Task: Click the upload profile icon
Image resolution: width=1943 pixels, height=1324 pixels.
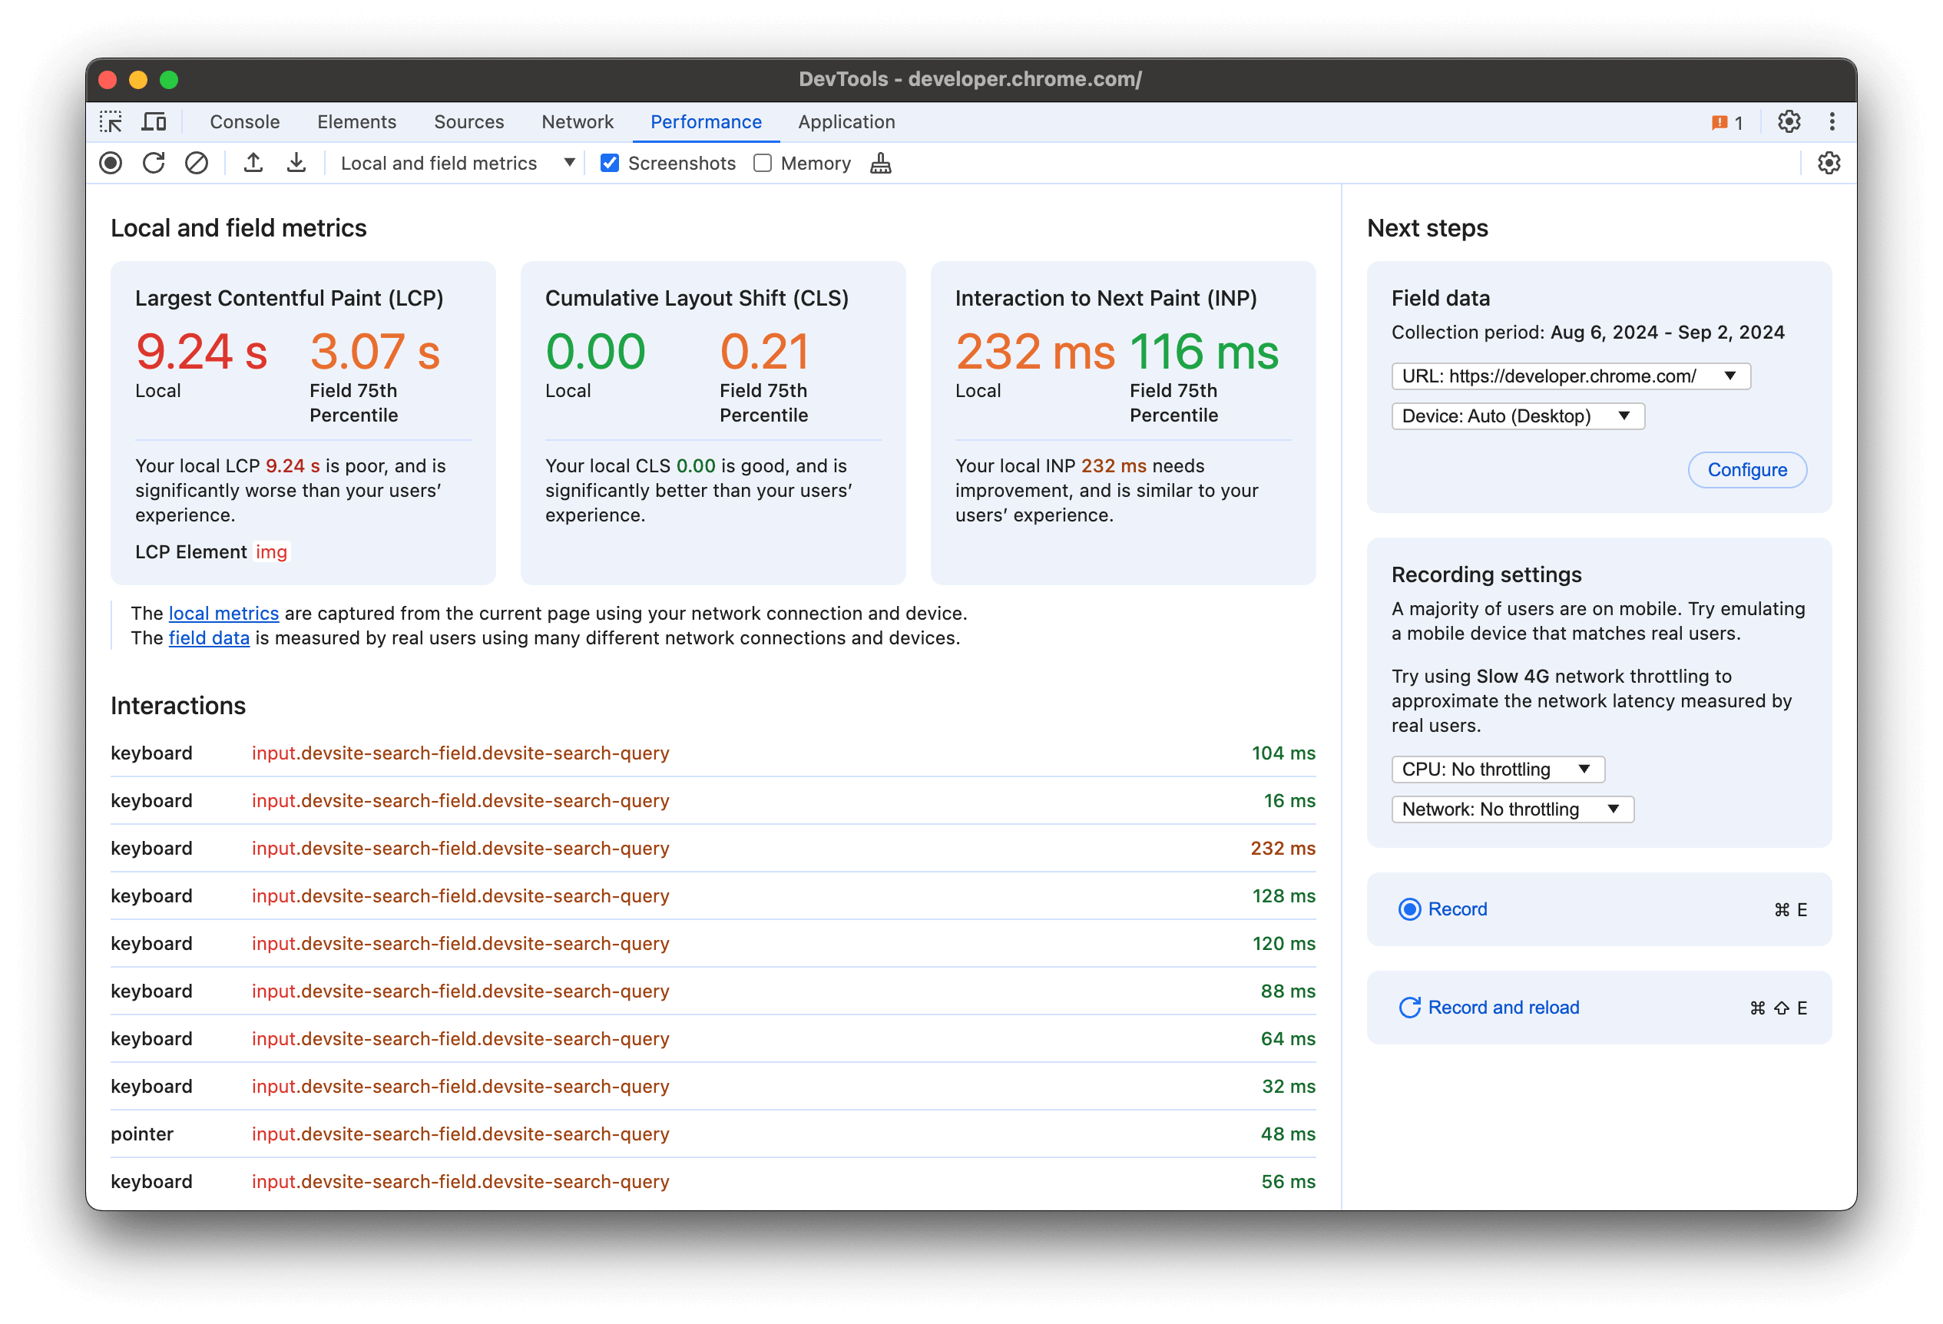Action: click(254, 164)
